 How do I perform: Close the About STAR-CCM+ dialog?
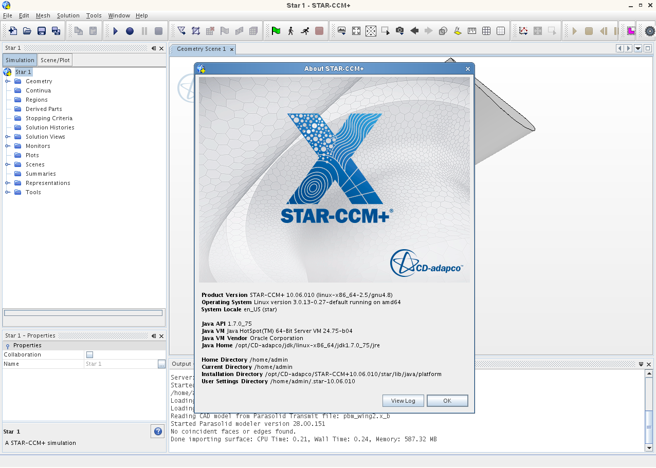coord(468,69)
